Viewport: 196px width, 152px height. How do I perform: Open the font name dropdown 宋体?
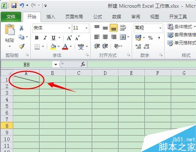69,28
